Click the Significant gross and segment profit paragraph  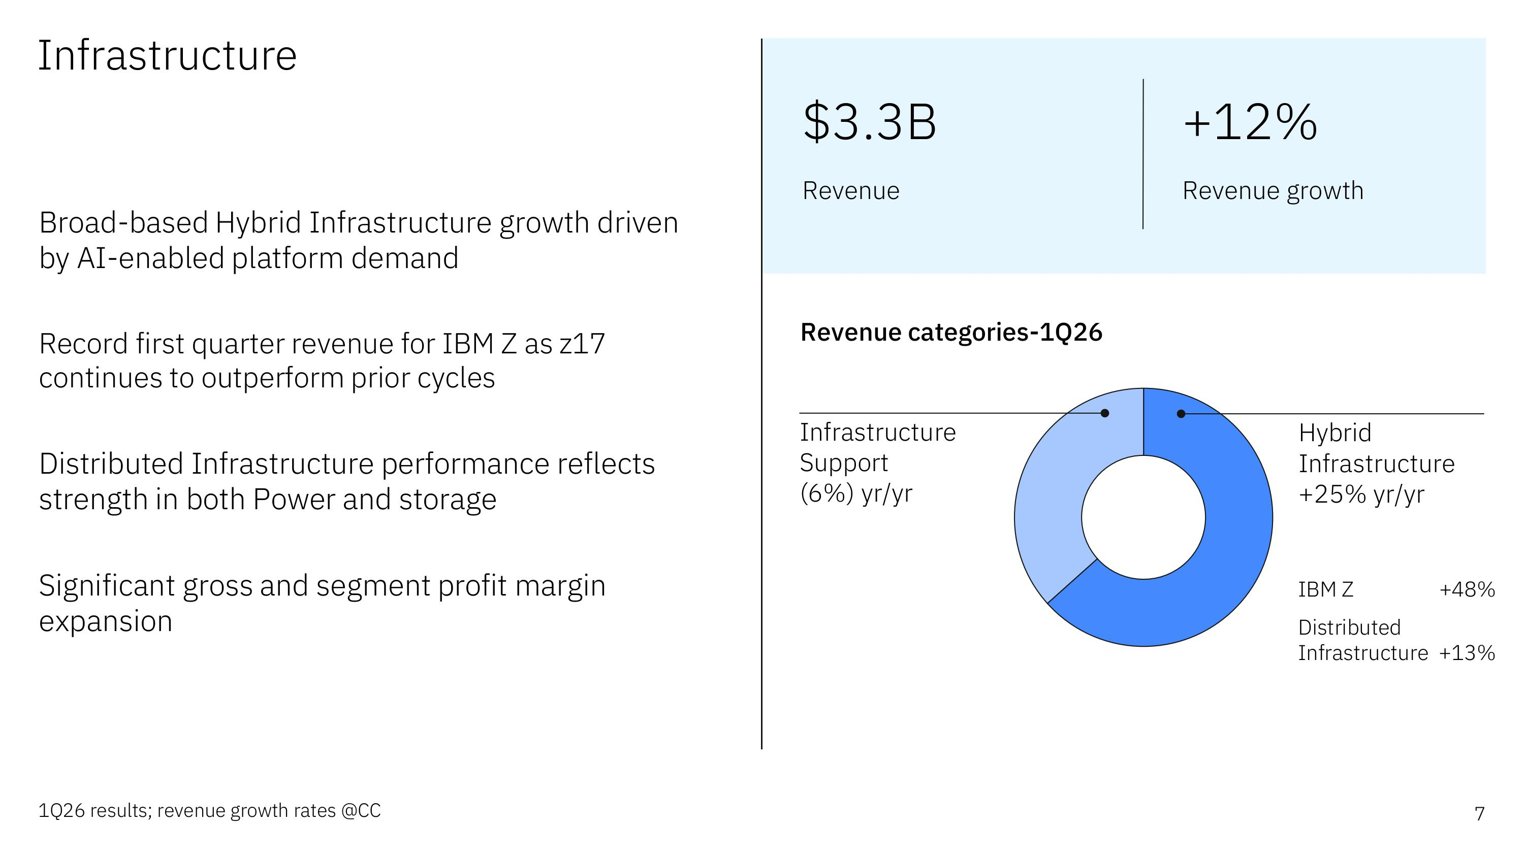[322, 603]
